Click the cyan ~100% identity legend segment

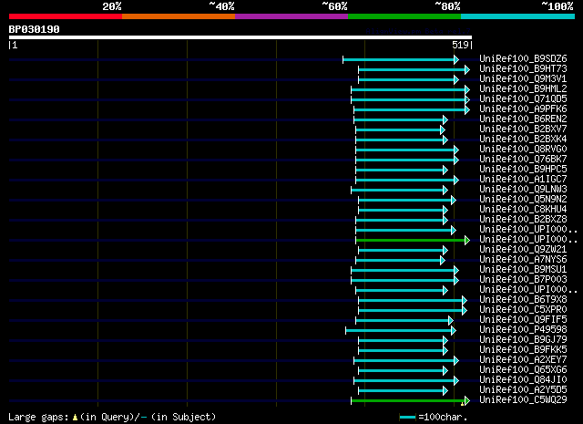click(x=518, y=16)
